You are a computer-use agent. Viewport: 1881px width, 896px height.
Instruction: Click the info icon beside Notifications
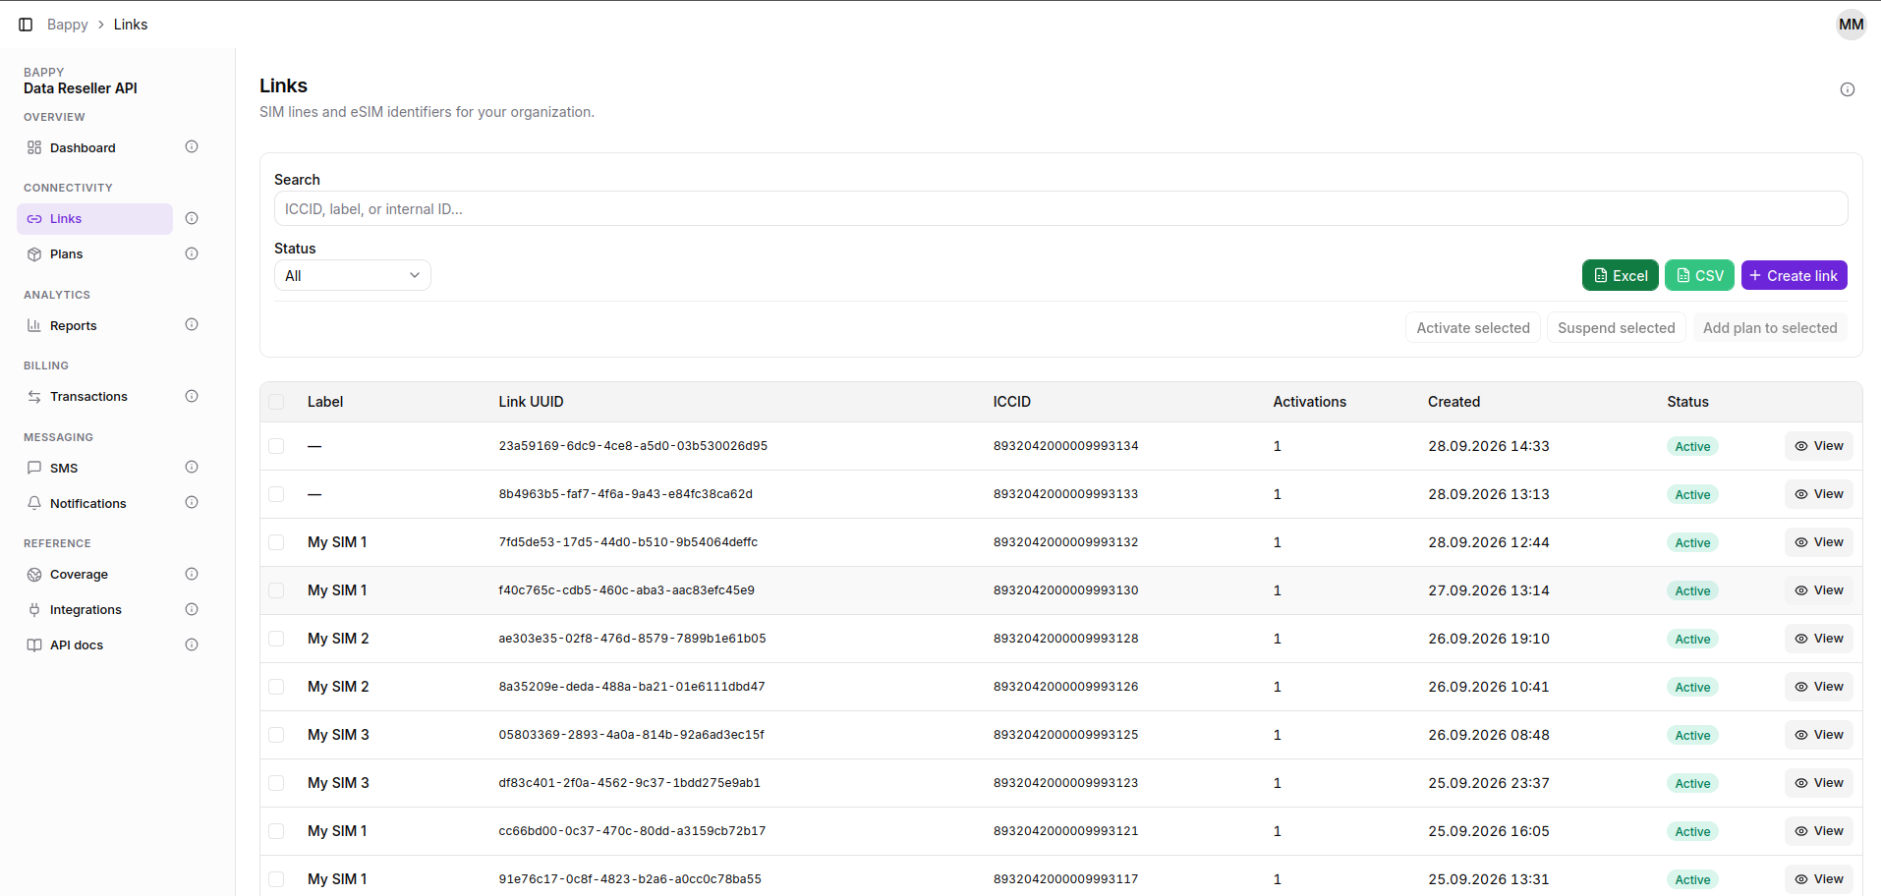[x=192, y=503]
